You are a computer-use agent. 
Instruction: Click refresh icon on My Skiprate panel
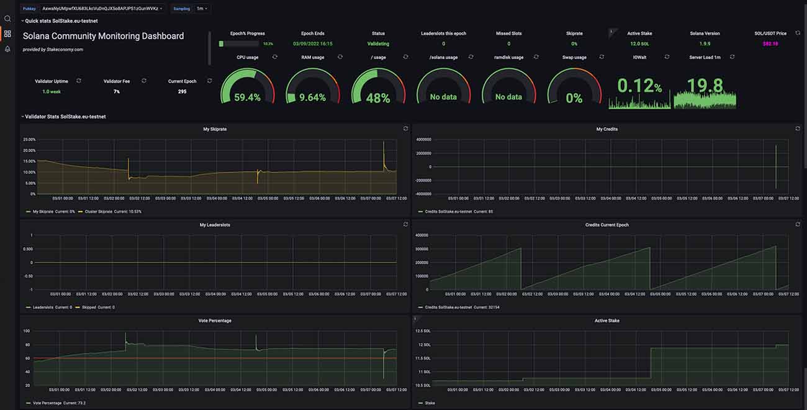[x=405, y=129]
